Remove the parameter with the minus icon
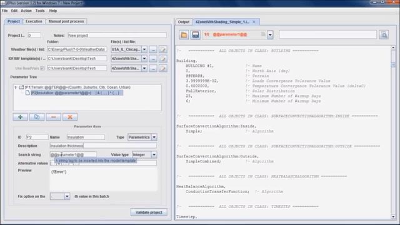 [x=53, y=117]
